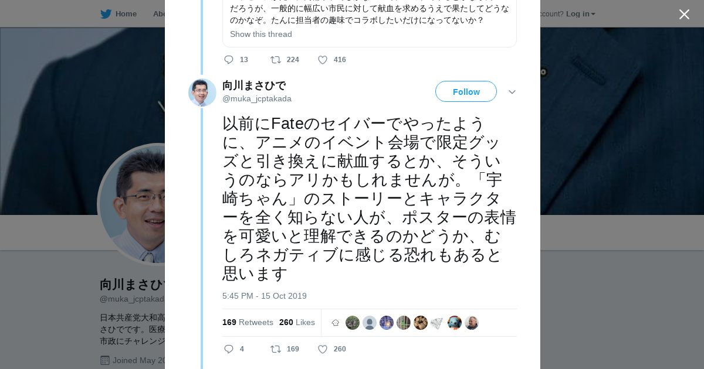704x369 pixels.
Task: Toggle the Follow button for 向川まさひで
Action: pos(466,92)
